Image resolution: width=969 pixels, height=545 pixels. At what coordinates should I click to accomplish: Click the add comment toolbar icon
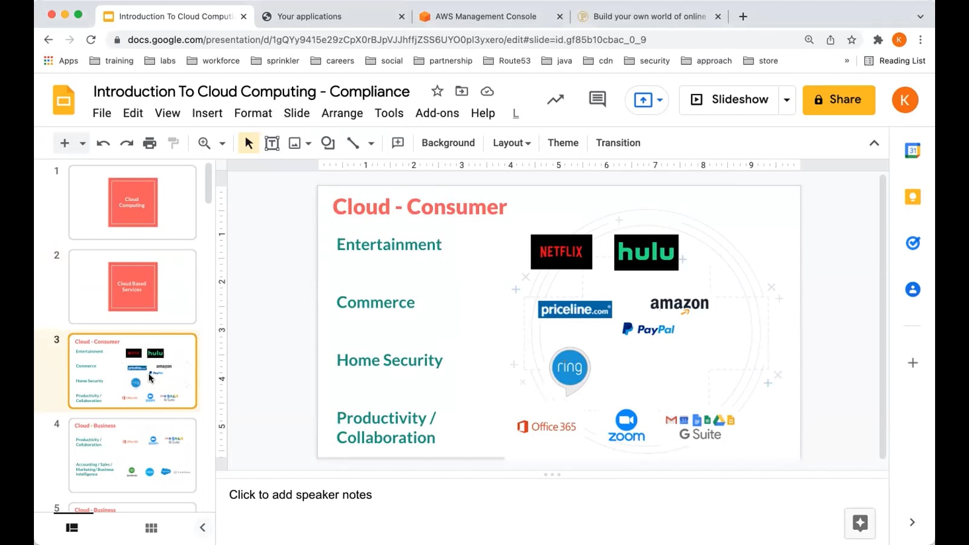(x=398, y=143)
